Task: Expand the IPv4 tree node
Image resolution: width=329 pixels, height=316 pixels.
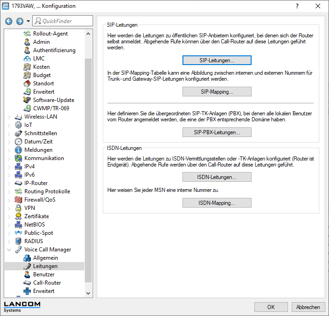Action: (x=9, y=167)
